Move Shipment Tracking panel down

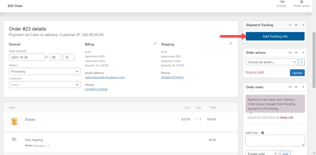tap(296, 25)
